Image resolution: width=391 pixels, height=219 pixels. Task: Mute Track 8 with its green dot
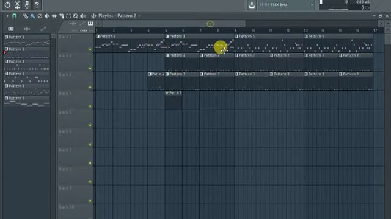point(90,182)
